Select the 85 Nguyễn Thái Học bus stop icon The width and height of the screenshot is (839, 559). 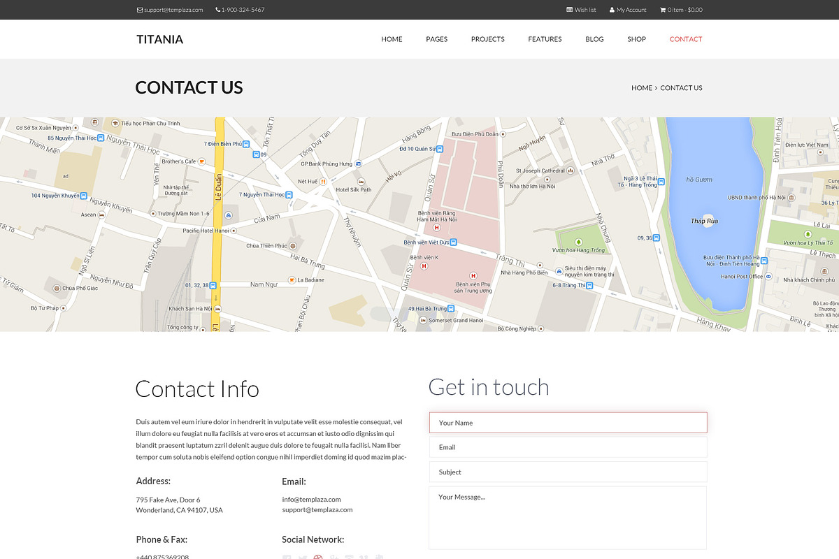(x=101, y=138)
